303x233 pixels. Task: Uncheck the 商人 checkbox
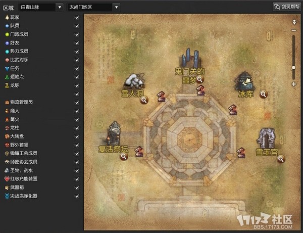click(77, 111)
